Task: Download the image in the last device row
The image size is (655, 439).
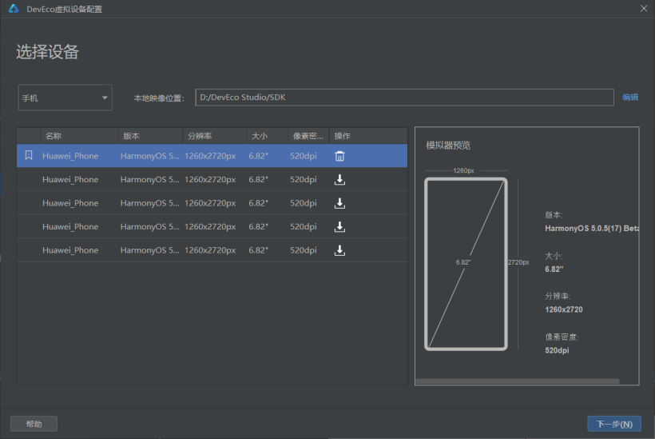Action: pos(339,250)
